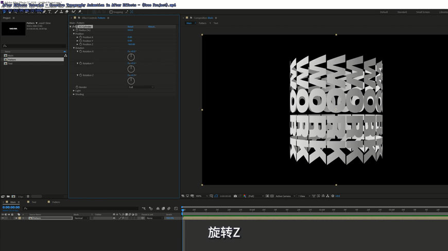Click Composition Mini-Flowchart icon in timeline
The height and width of the screenshot is (251, 448).
click(144, 208)
